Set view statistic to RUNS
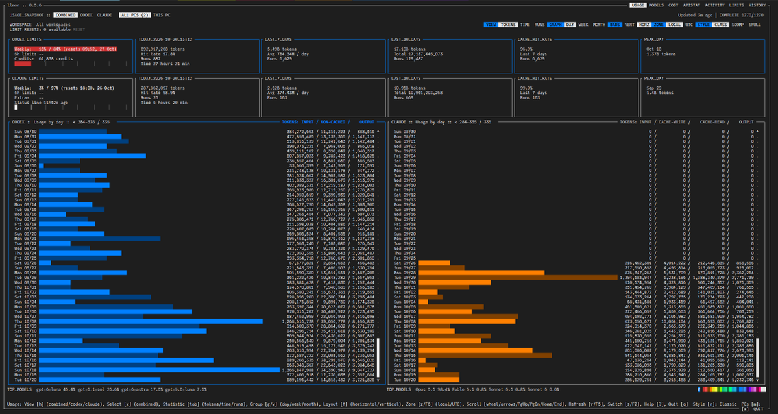The height and width of the screenshot is (414, 778). 539,25
